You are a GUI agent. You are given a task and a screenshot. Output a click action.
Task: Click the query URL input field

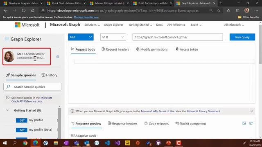[178, 37]
